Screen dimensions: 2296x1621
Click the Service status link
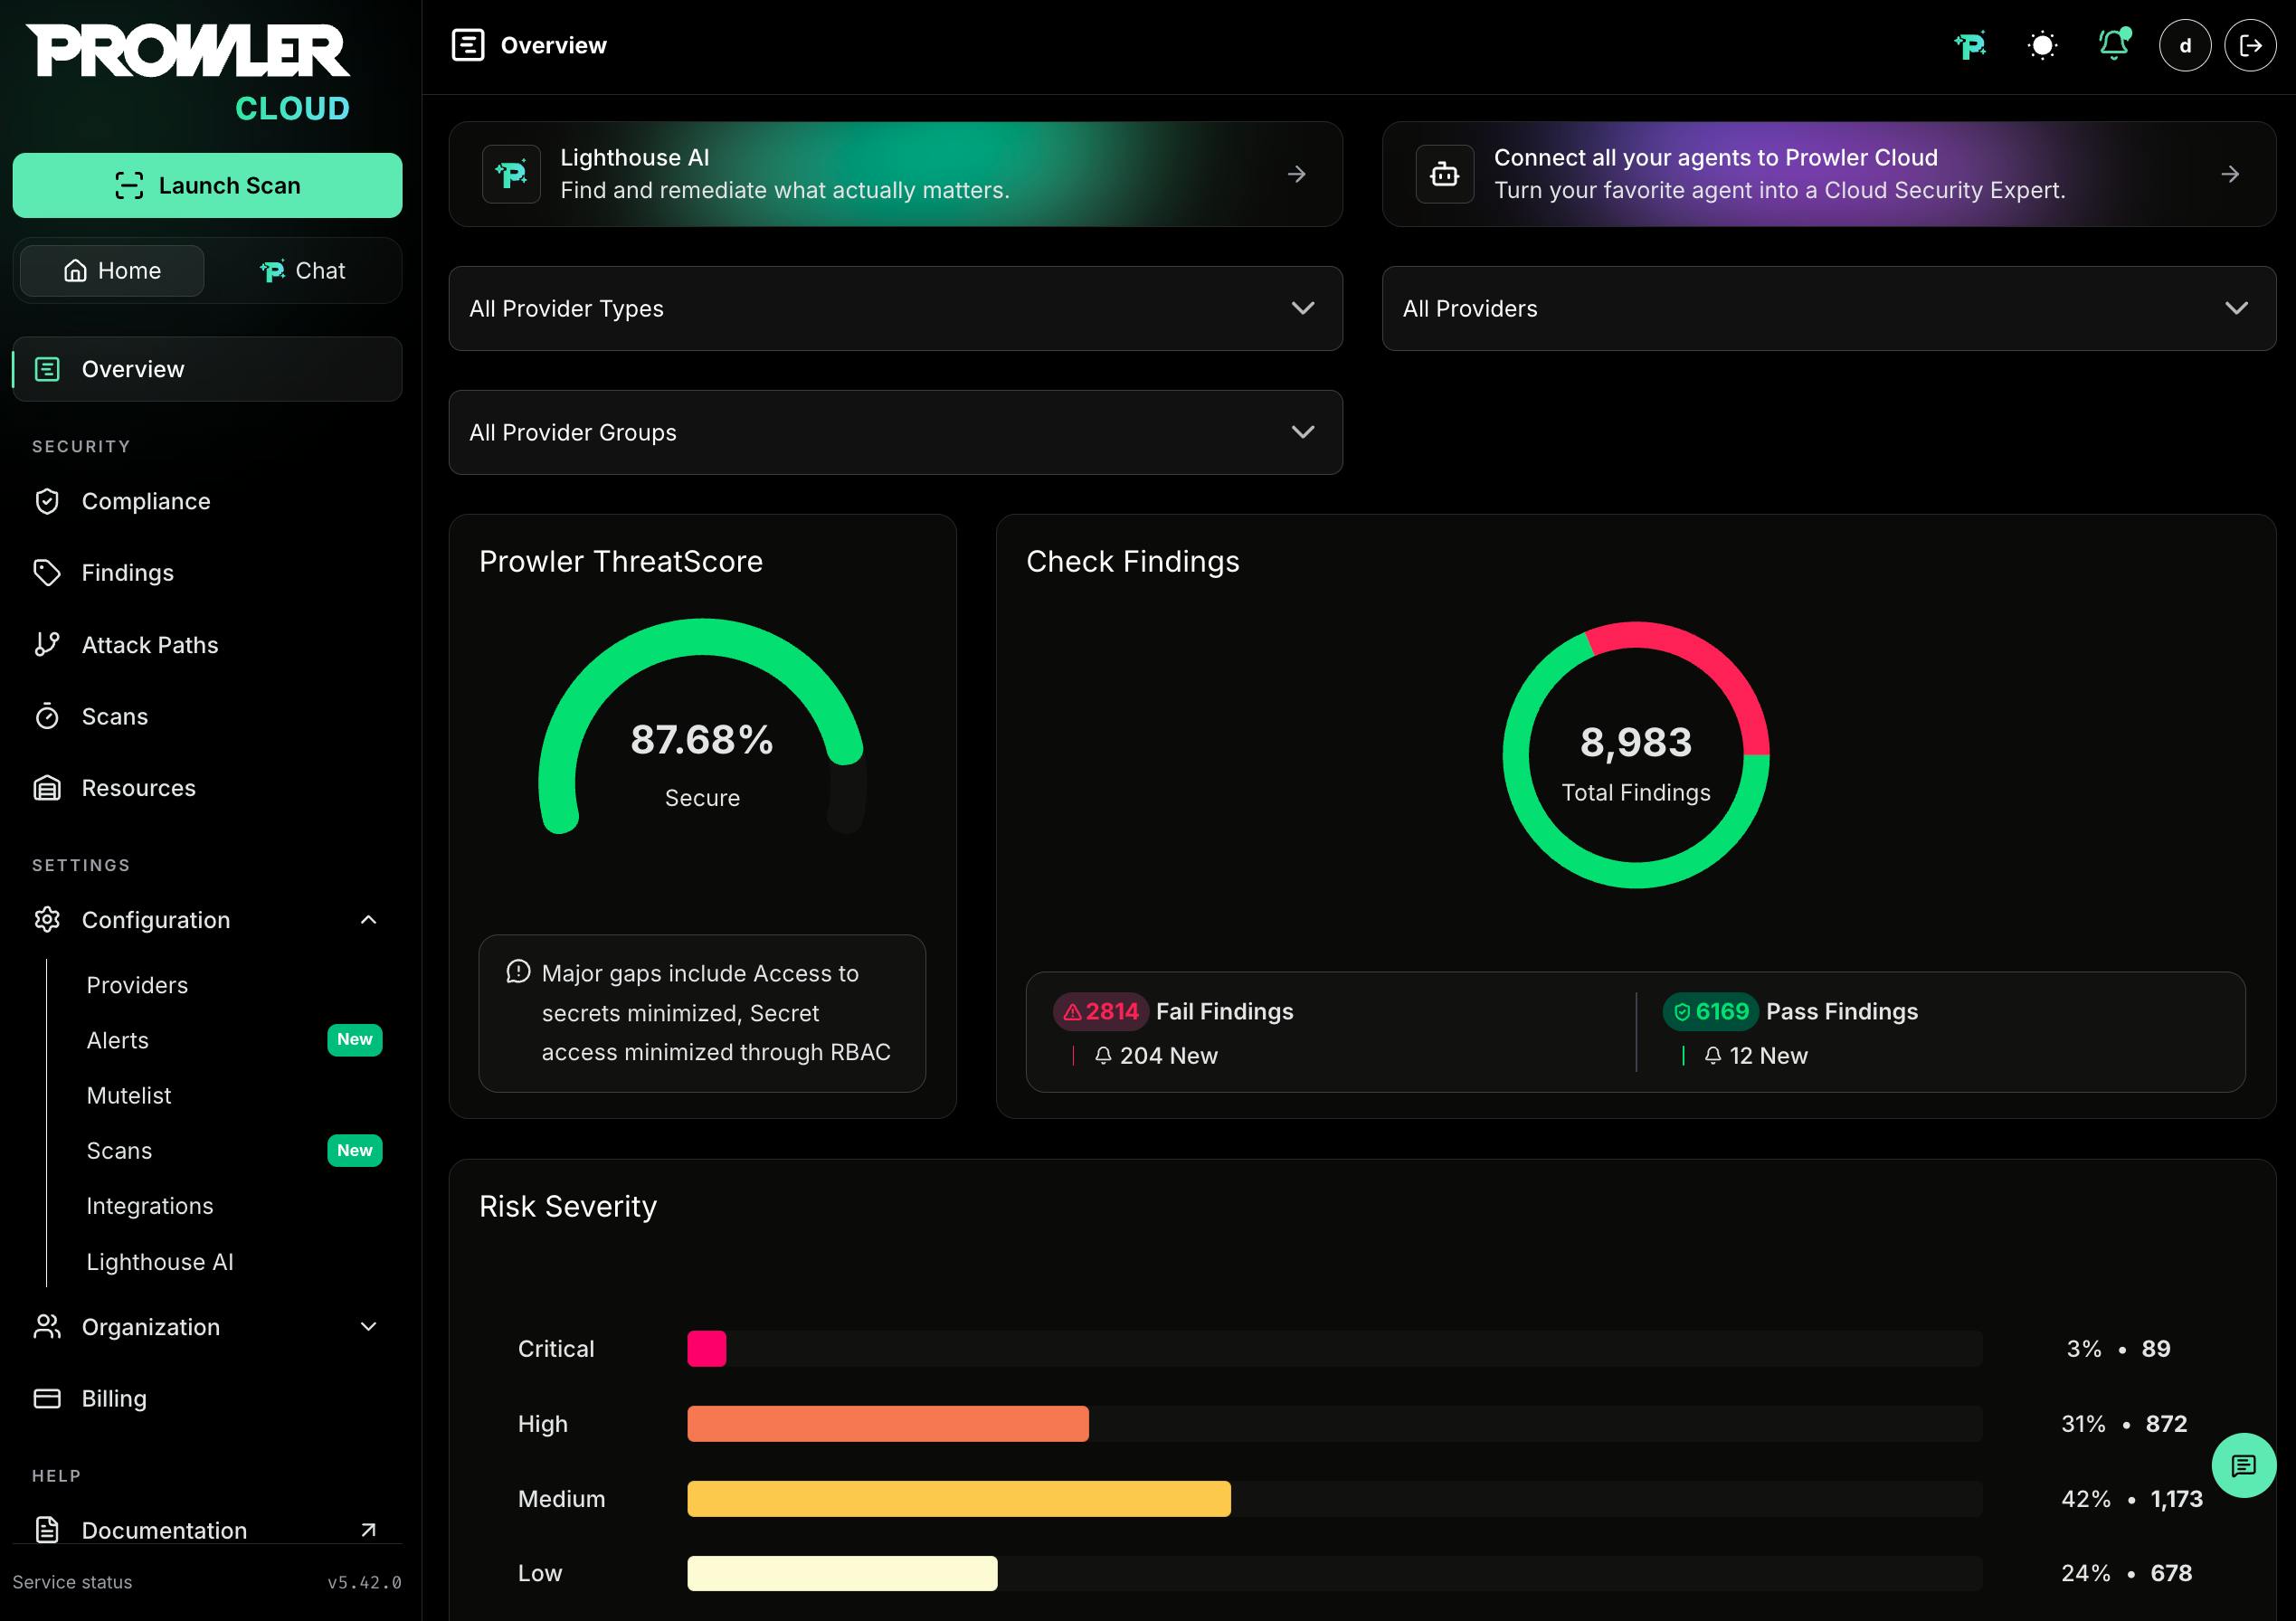(x=72, y=1582)
